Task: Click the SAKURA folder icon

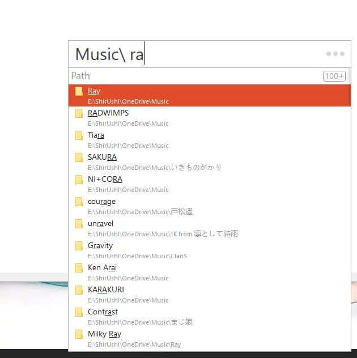Action: 79,157
